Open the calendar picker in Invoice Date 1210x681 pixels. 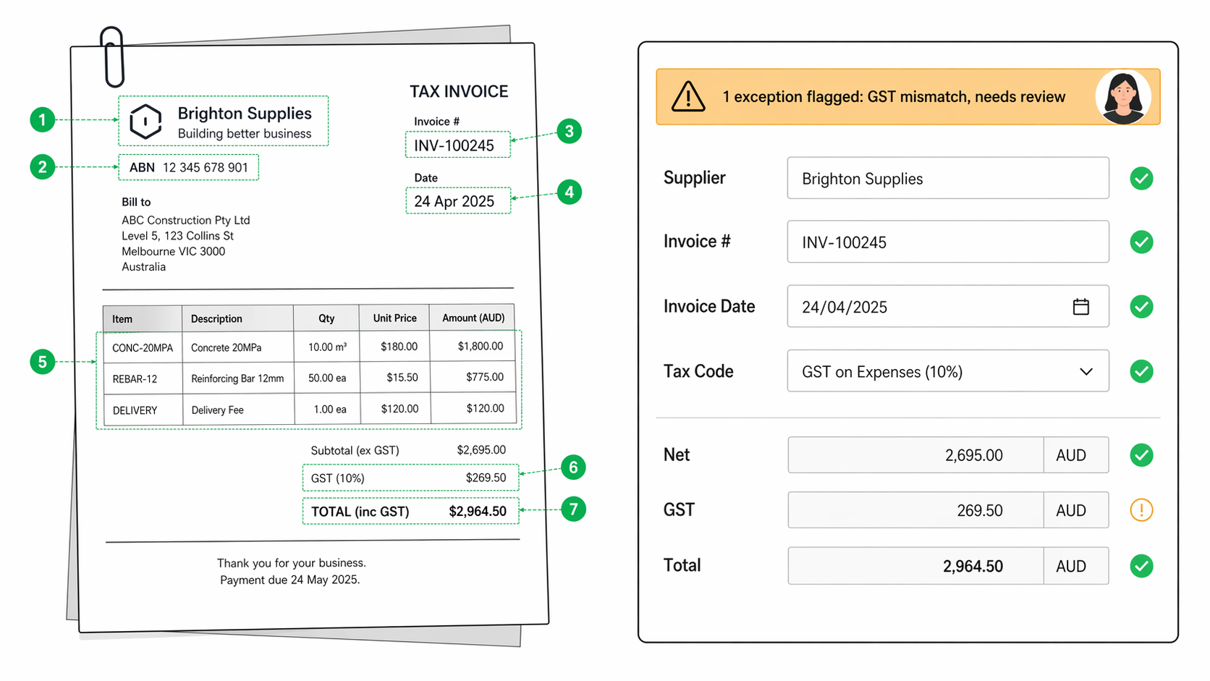[x=1080, y=307]
